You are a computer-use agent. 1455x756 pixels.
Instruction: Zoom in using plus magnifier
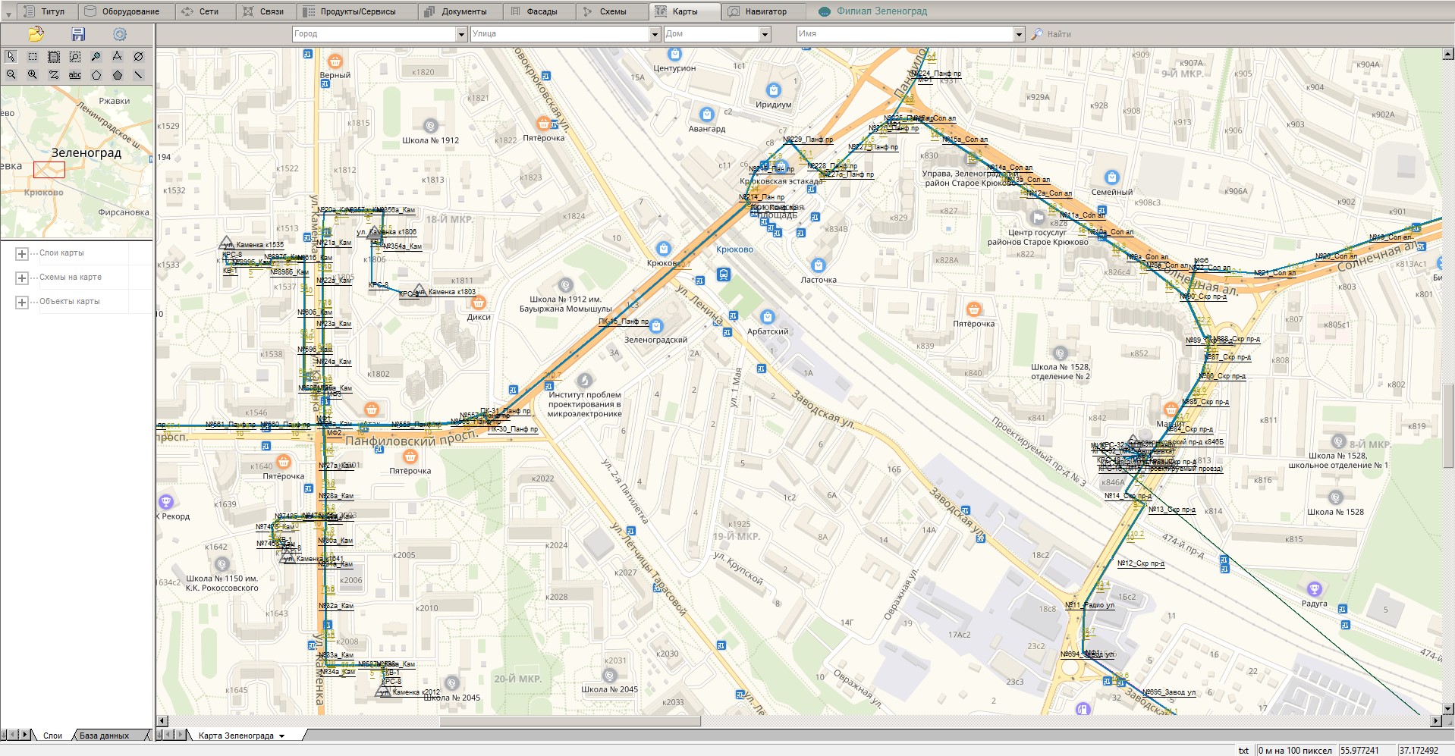coord(32,75)
